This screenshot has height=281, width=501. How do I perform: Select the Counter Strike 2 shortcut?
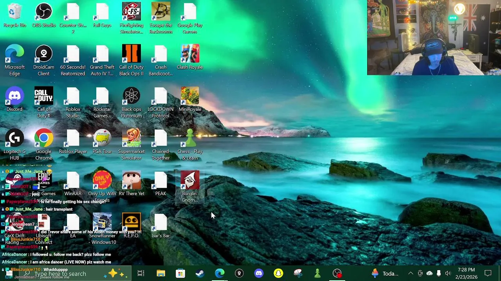[73, 18]
